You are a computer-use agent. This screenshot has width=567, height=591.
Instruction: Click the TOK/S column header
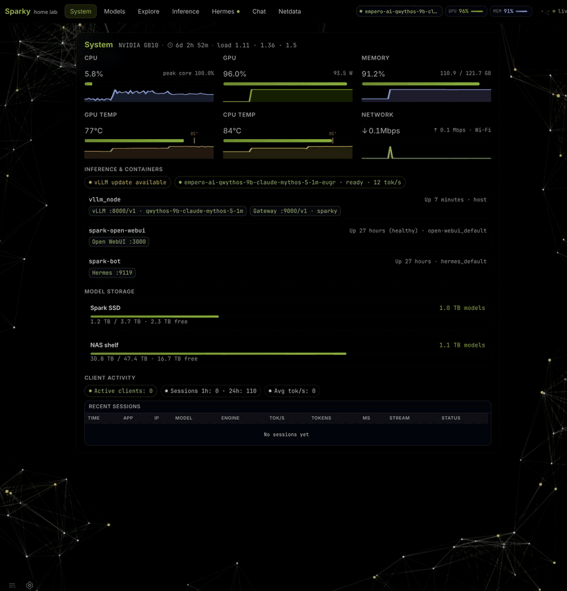pyautogui.click(x=277, y=418)
